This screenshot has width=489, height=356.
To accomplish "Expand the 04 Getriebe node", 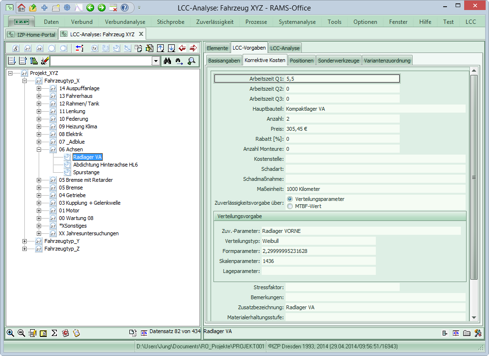I will click(x=39, y=196).
